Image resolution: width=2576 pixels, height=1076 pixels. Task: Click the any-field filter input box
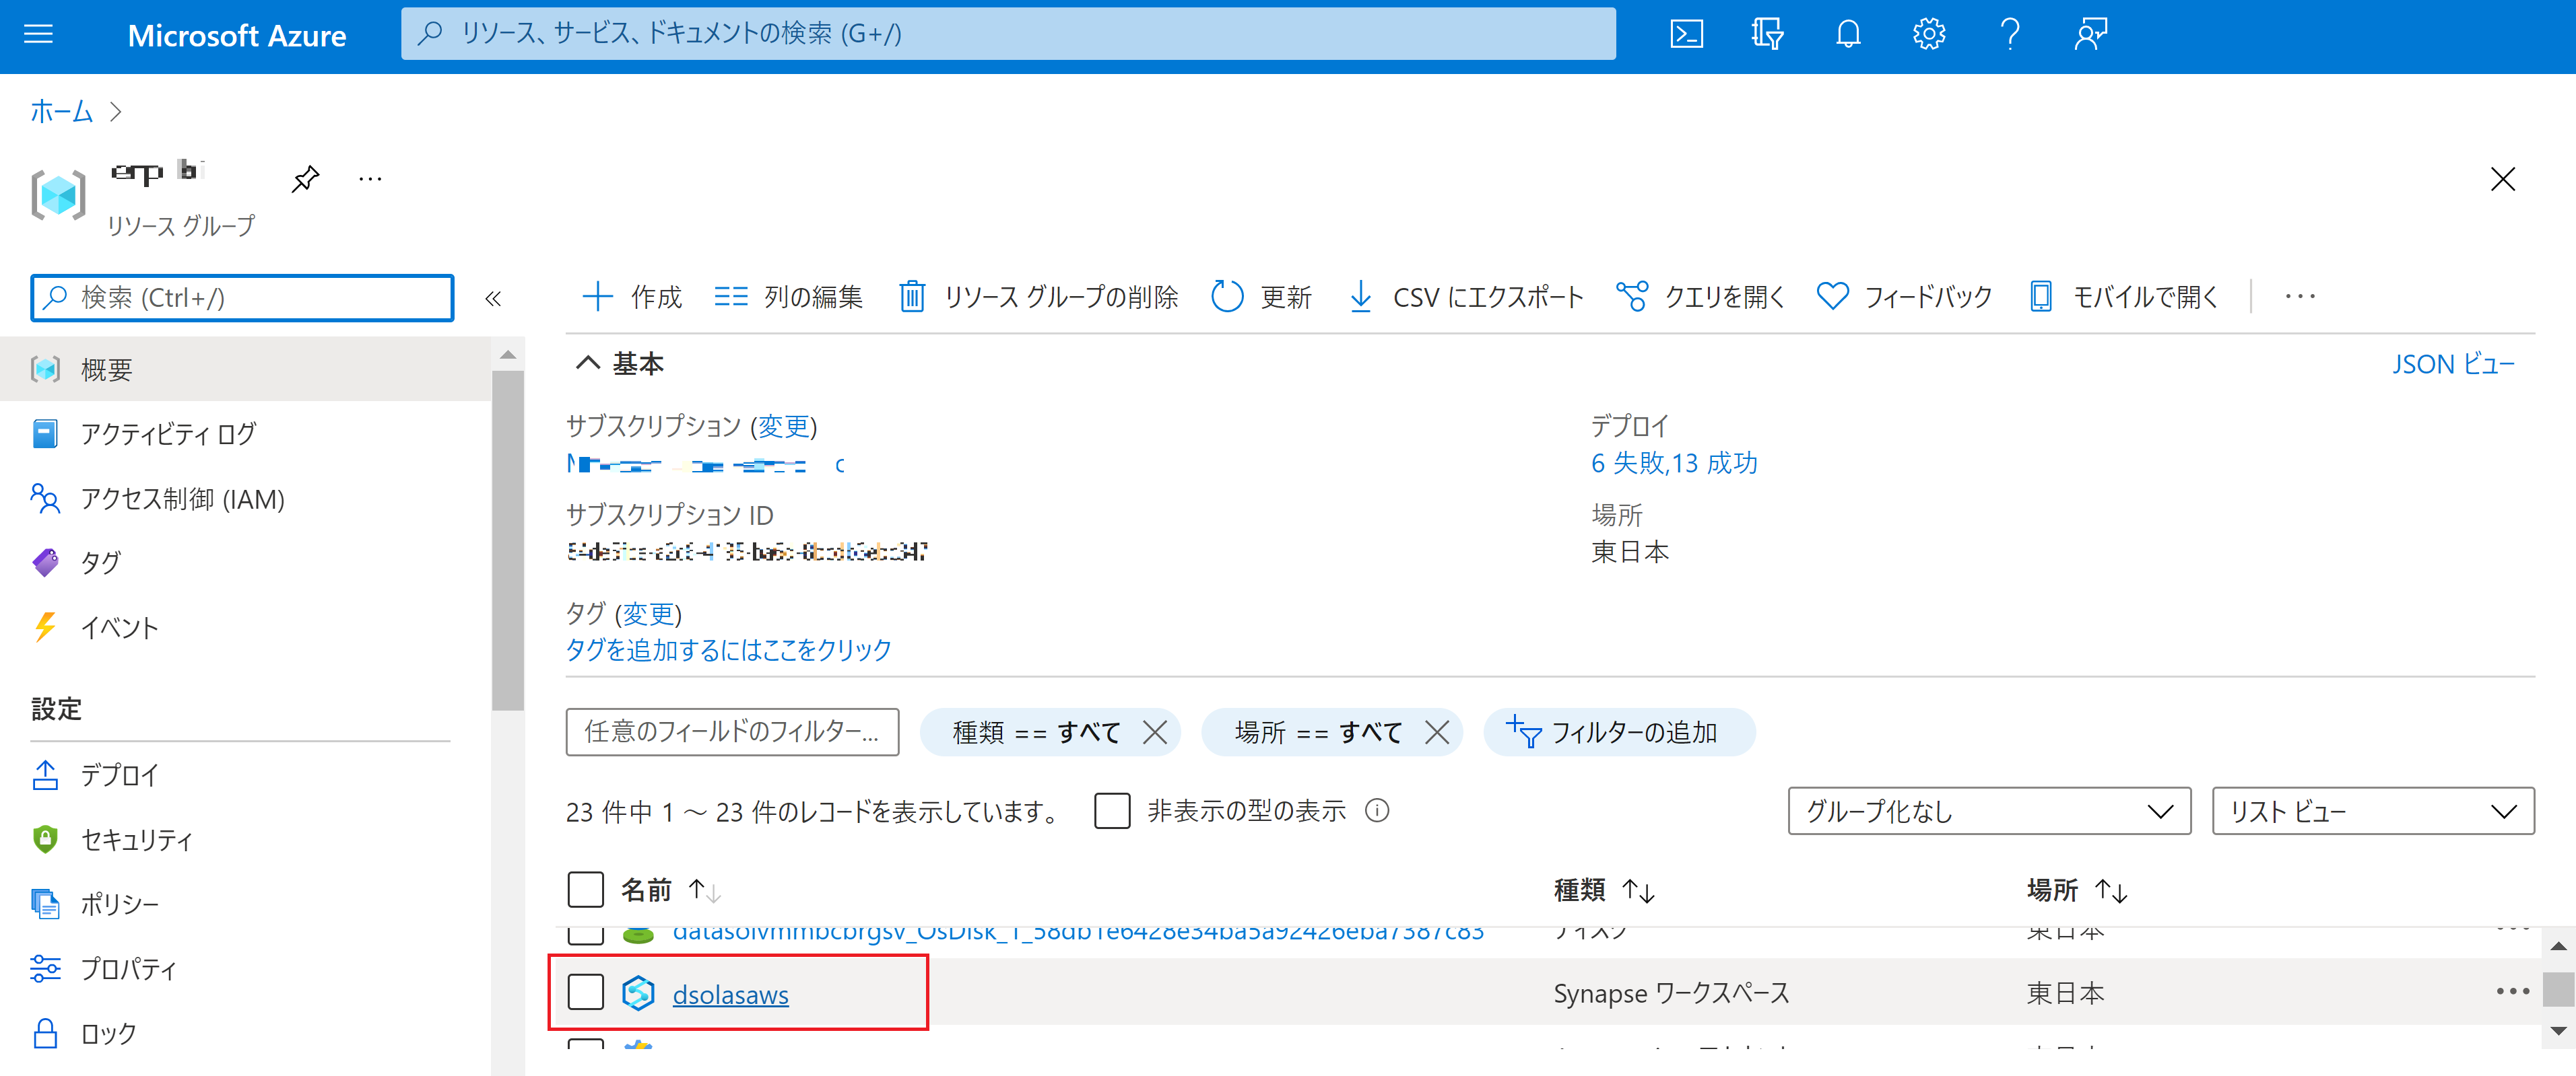[732, 732]
